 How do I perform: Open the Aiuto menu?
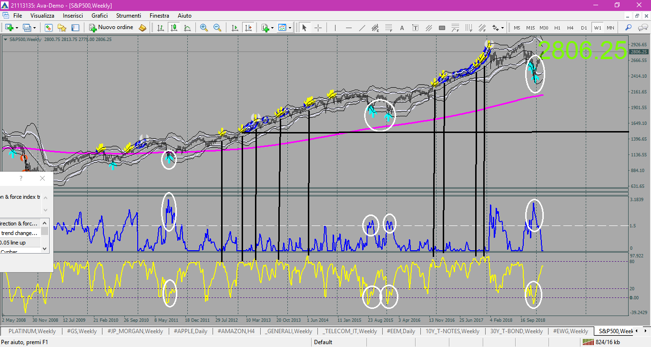[184, 16]
